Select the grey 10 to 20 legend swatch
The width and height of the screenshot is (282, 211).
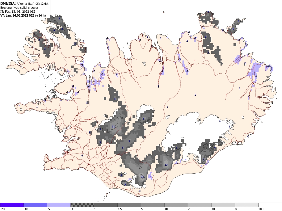tap(176, 205)
